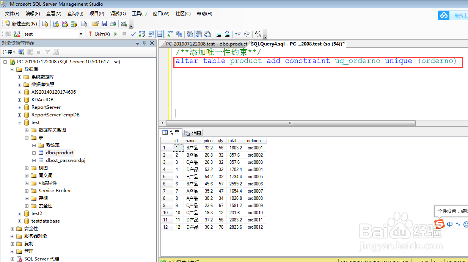Expand the Service Broker folder
Screen dimensions: 468x262
coord(27,191)
